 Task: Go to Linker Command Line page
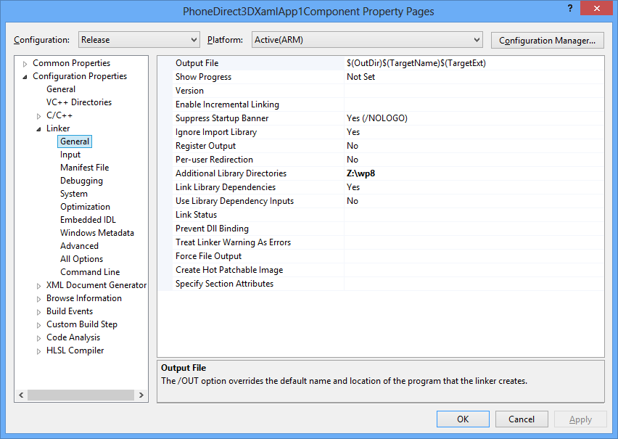[90, 272]
